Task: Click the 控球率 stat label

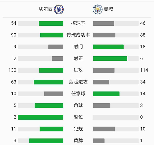Action: (x=78, y=23)
